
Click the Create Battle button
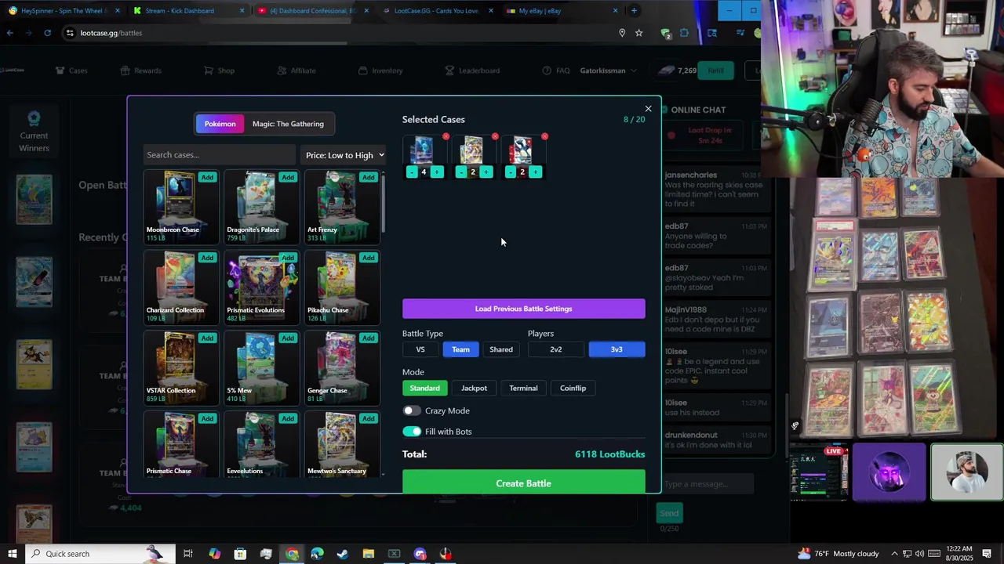tap(524, 483)
